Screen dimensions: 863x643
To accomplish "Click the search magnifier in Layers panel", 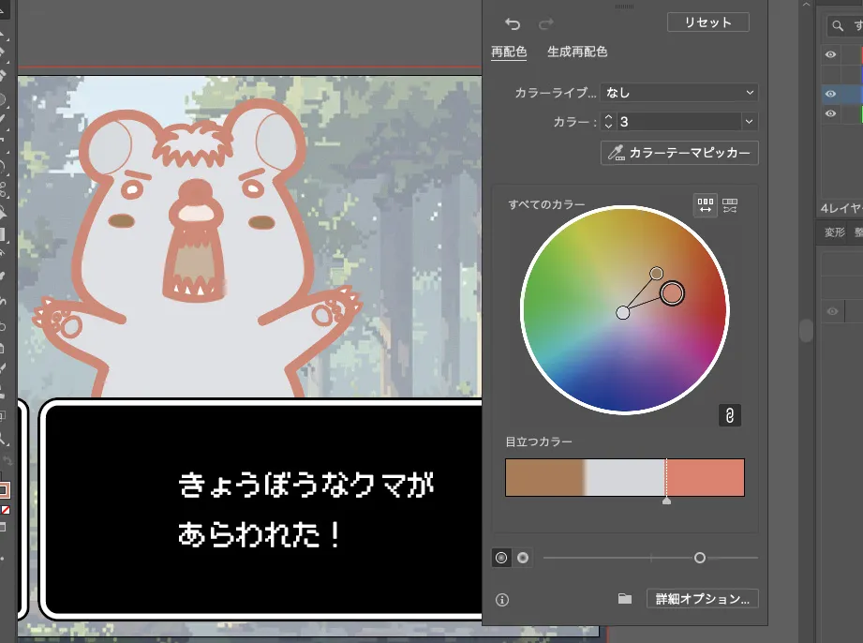I will pyautogui.click(x=837, y=26).
